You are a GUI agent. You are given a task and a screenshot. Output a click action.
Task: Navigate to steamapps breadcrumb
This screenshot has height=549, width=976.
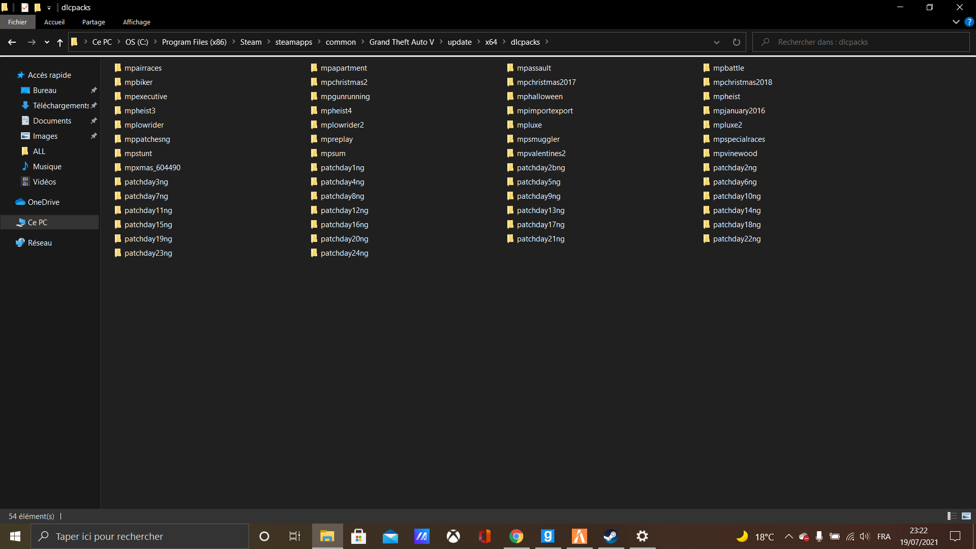[294, 42]
